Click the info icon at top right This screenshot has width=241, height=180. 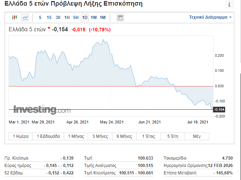229,5
